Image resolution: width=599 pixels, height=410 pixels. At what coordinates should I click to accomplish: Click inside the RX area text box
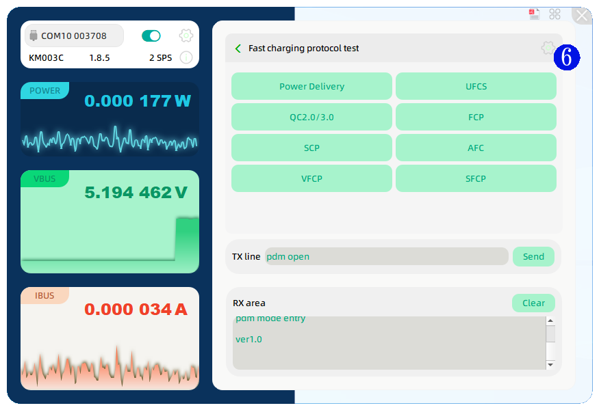[390, 343]
